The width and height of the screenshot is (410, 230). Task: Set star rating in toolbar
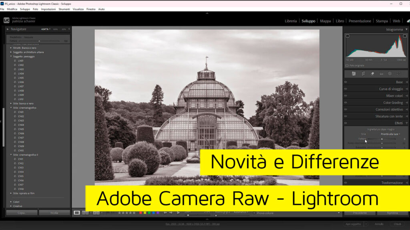127,213
